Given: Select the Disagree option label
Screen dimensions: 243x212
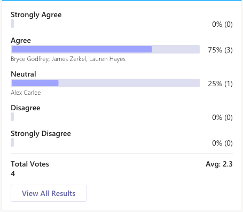Looking at the screenshot, I should [x=26, y=108].
